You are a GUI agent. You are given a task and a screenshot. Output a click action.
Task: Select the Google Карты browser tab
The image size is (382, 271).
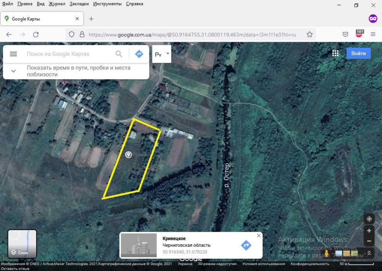(x=42, y=19)
